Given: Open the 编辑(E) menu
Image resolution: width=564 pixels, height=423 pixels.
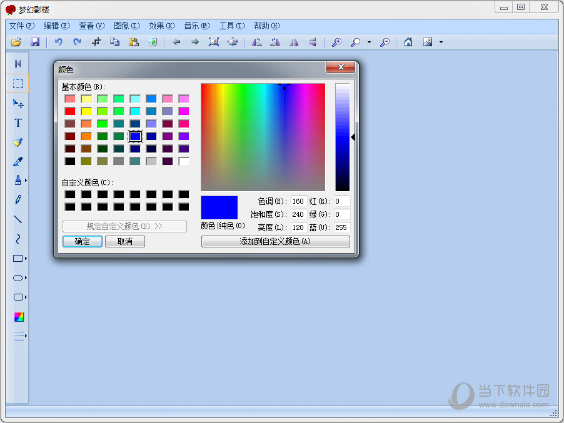Looking at the screenshot, I should [56, 26].
